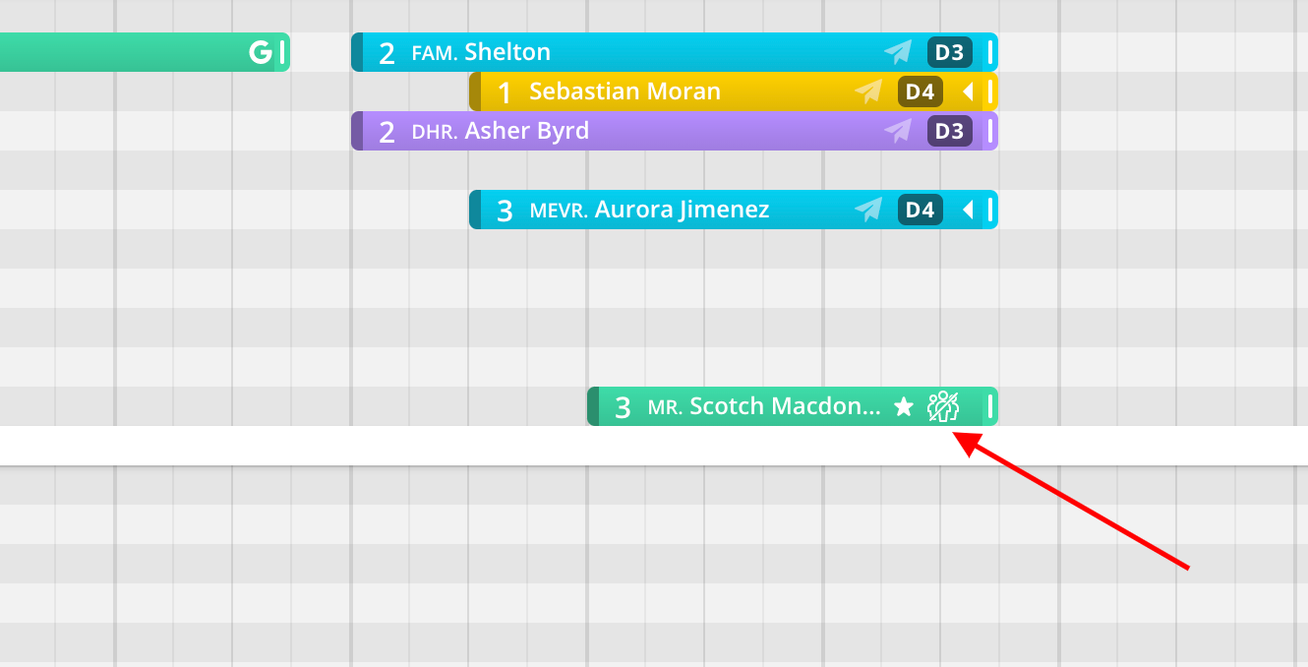Click D4 badge on Sebastian Moran reservation
1308x667 pixels.
(x=920, y=91)
